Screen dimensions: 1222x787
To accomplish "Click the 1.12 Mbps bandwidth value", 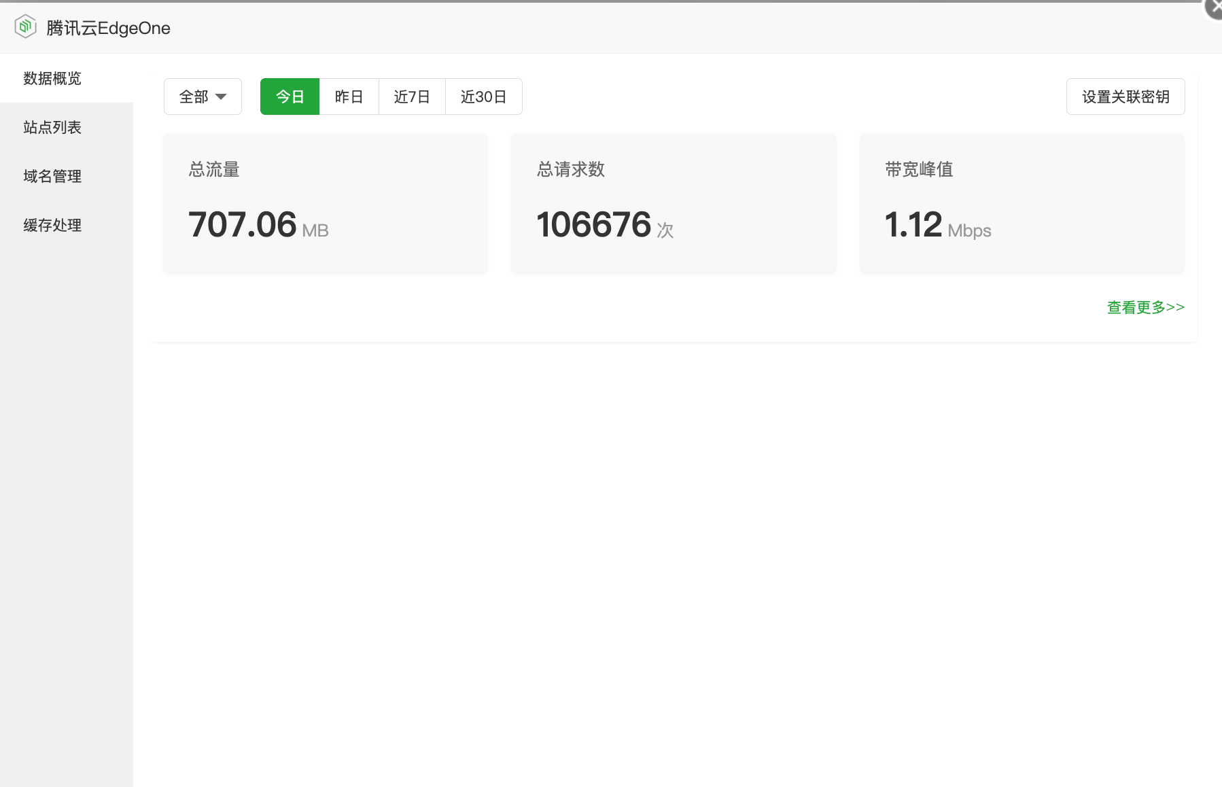I will click(x=937, y=226).
